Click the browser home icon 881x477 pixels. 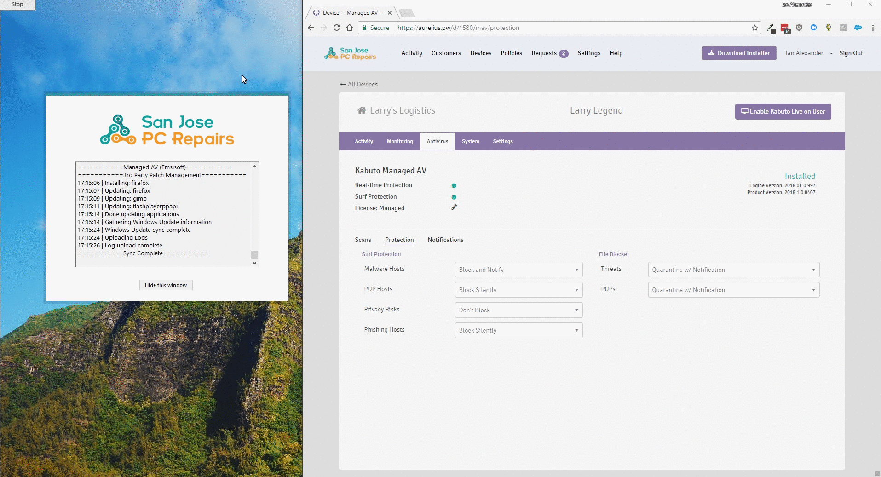[350, 28]
